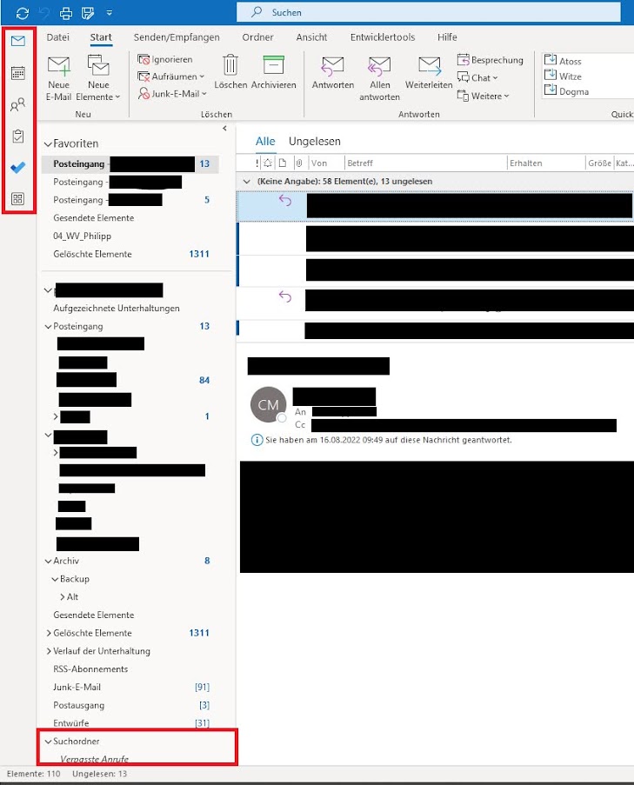
Task: Select the Atoss quick step
Action: (x=571, y=61)
